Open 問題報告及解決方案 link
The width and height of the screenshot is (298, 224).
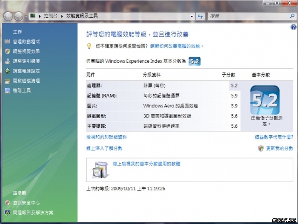tap(33, 213)
